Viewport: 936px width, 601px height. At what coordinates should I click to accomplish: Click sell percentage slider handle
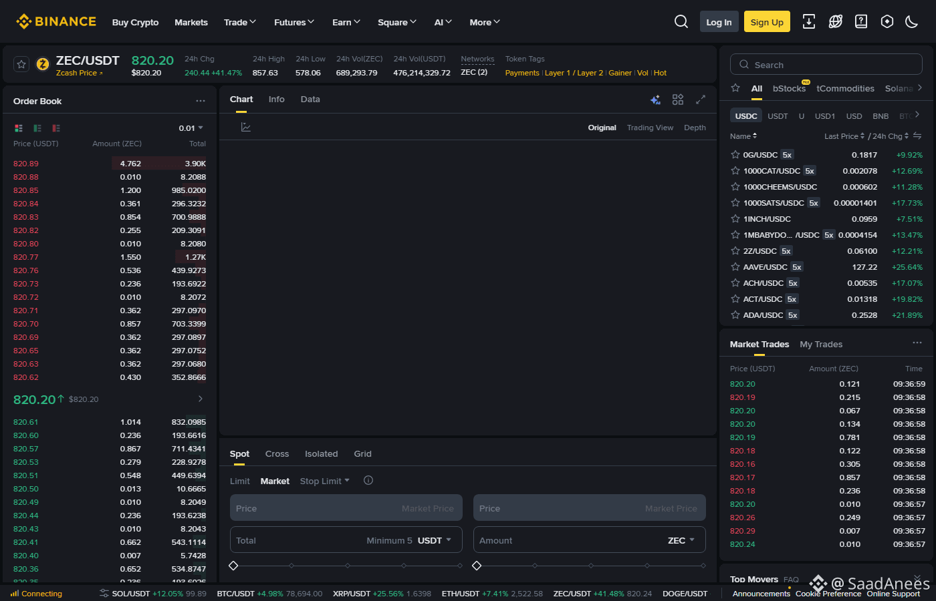477,566
